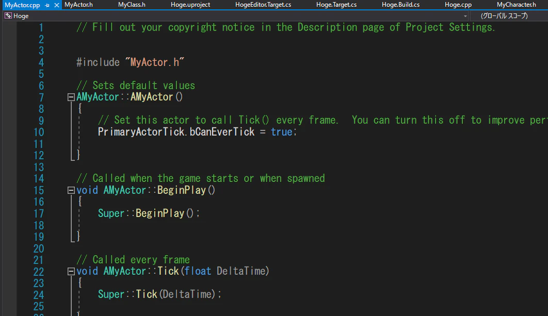Click the "Called when the game starts" comment
Viewport: 548px width, 316px height.
coord(201,178)
